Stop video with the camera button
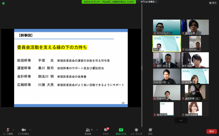 pyautogui.click(x=23, y=130)
